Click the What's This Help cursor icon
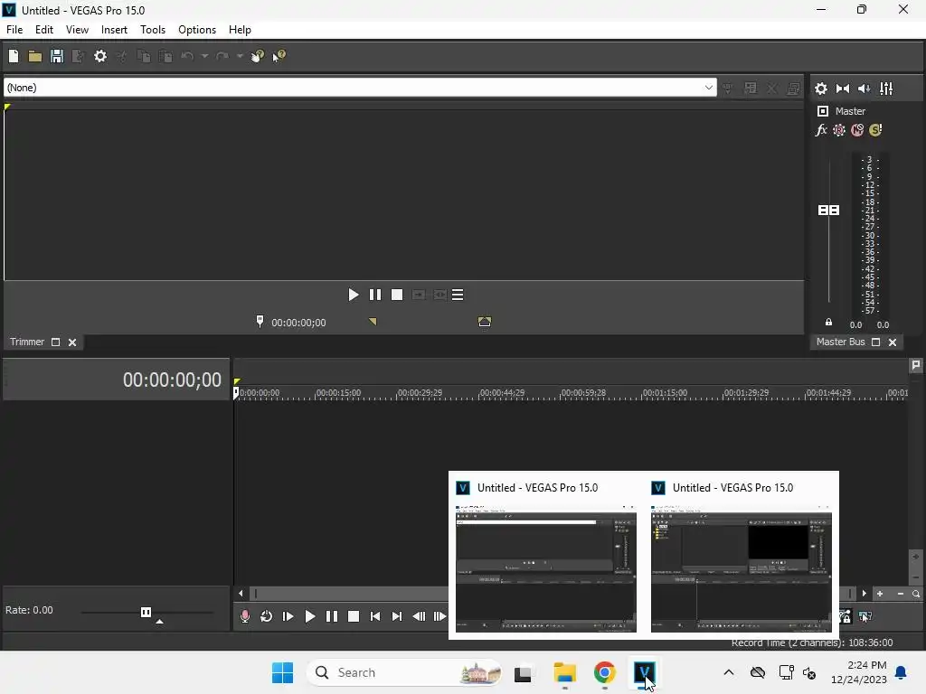926x694 pixels. [x=279, y=56]
